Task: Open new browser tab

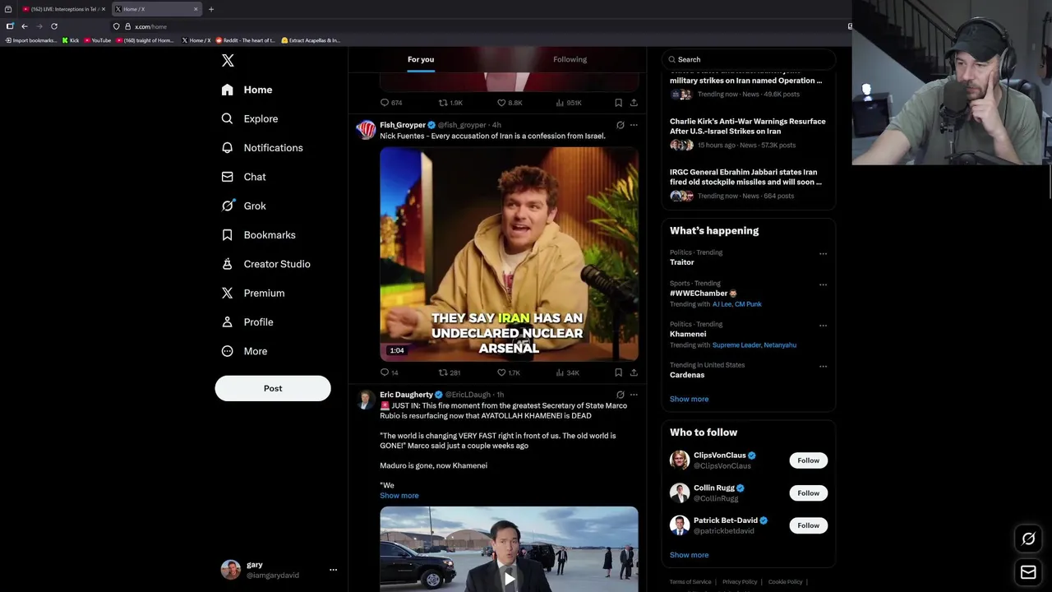Action: tap(211, 9)
